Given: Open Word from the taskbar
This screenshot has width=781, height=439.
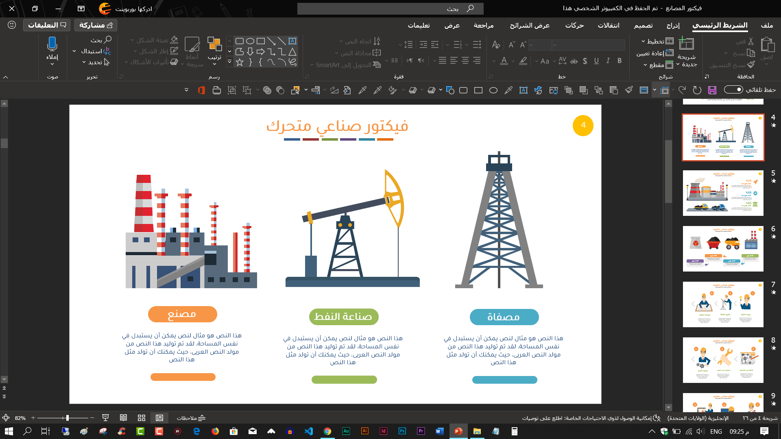Looking at the screenshot, I should (440, 431).
